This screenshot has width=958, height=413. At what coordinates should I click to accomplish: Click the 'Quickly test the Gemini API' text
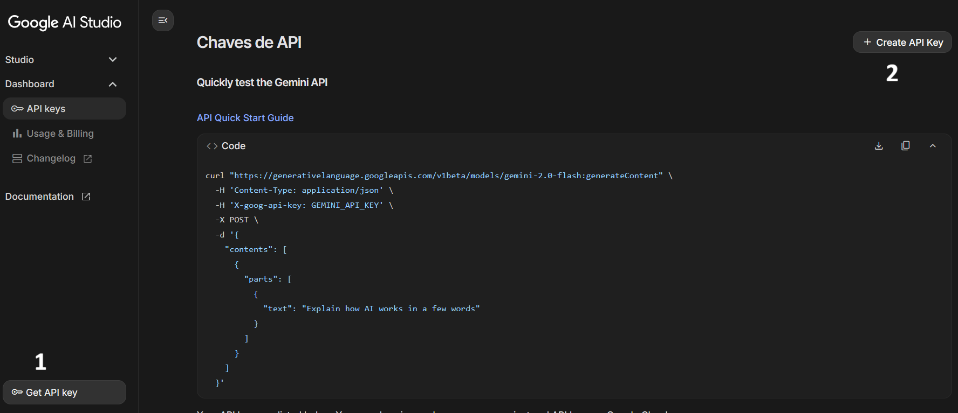[x=262, y=82]
